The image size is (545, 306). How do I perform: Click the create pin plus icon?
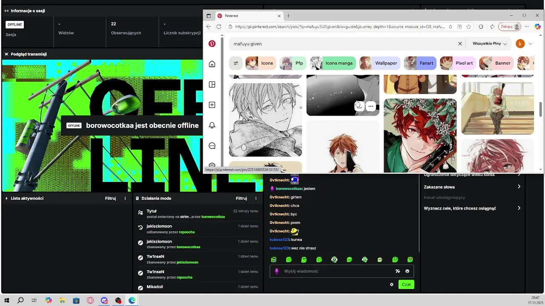[212, 105]
